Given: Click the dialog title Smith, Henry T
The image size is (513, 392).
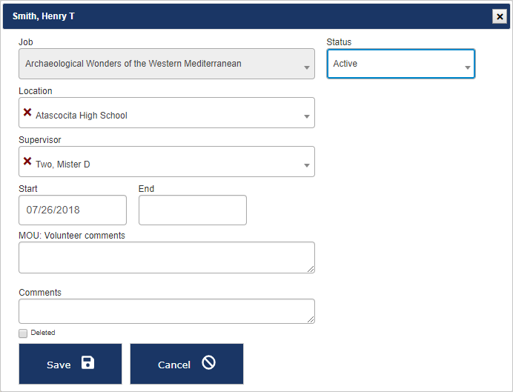Looking at the screenshot, I should (x=44, y=16).
